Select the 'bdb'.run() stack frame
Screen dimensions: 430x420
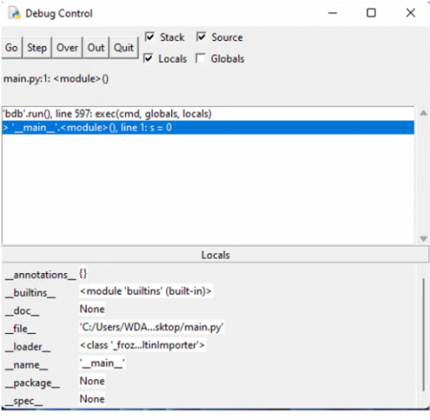click(x=208, y=114)
